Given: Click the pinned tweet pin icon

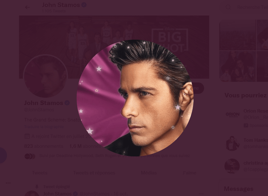Looking at the screenshot, I should (x=37, y=187).
